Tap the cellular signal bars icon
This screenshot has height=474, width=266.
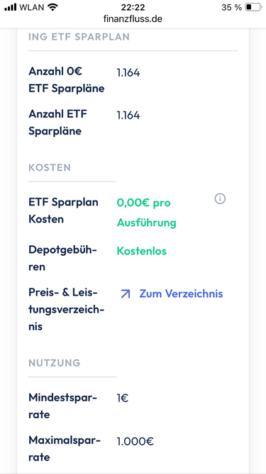tap(11, 7)
